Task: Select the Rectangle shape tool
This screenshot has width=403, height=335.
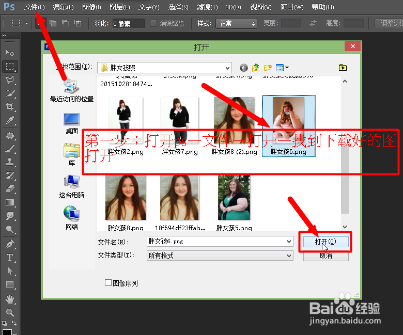Action: 10,284
